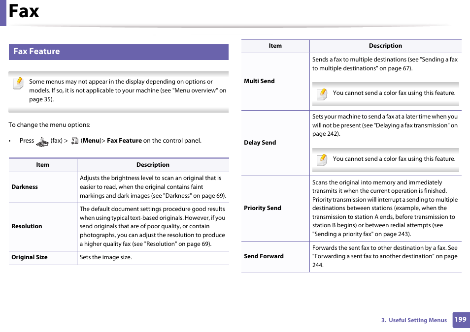Click the note icon beside 'Some menus may not appear'

18,83
